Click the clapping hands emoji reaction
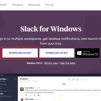The image size is (101, 101). point(35,95)
